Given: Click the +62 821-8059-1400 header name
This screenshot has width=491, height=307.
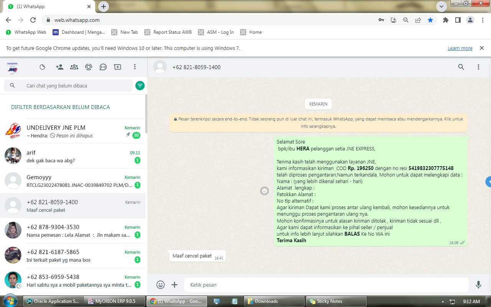Looking at the screenshot, I should [196, 67].
